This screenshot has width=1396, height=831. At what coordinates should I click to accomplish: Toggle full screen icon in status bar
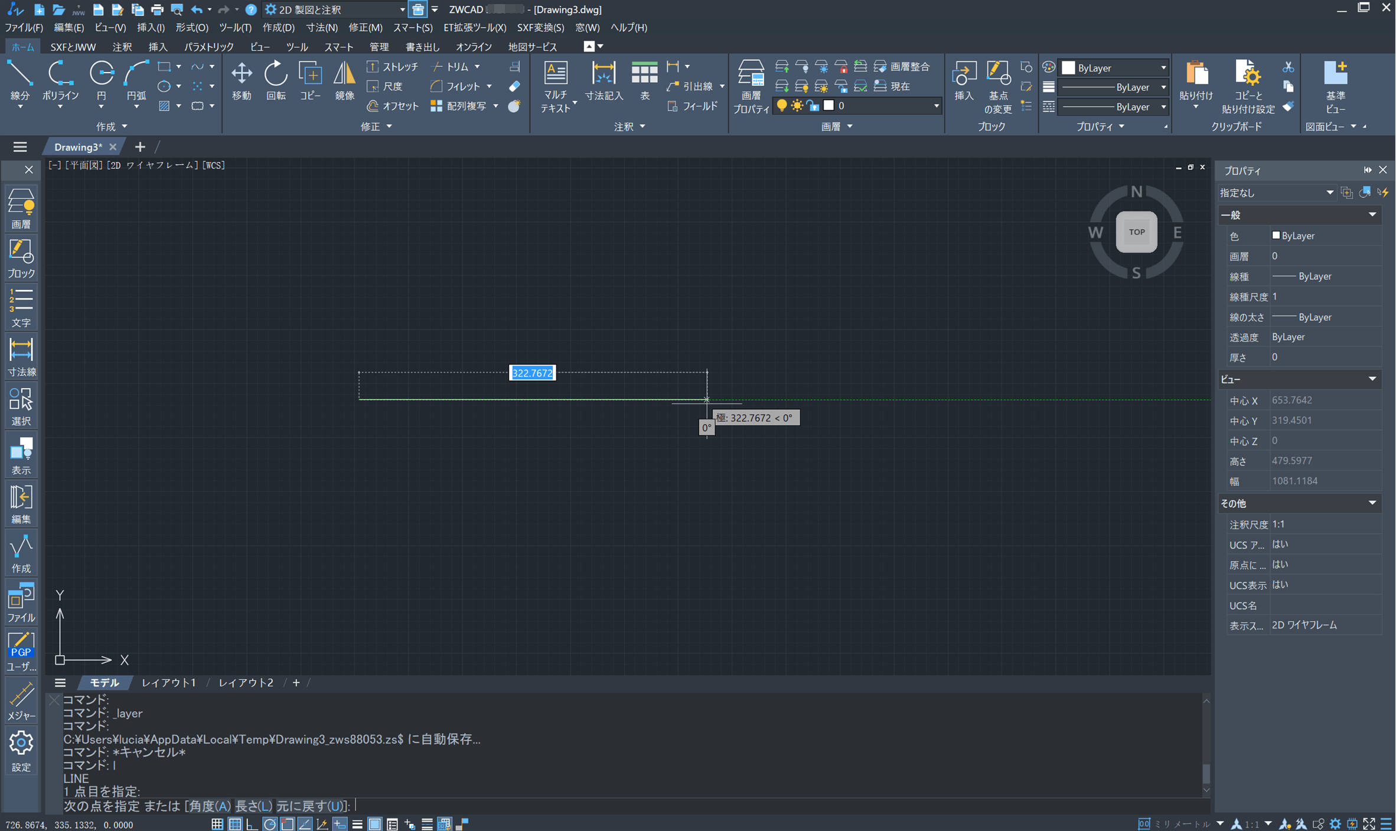point(1369,824)
